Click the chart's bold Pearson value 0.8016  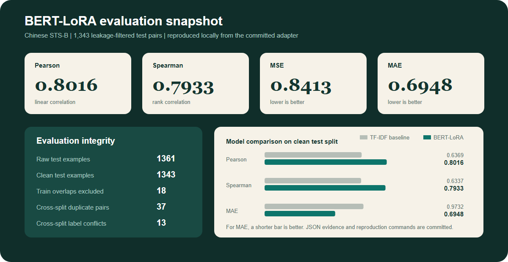coord(454,163)
